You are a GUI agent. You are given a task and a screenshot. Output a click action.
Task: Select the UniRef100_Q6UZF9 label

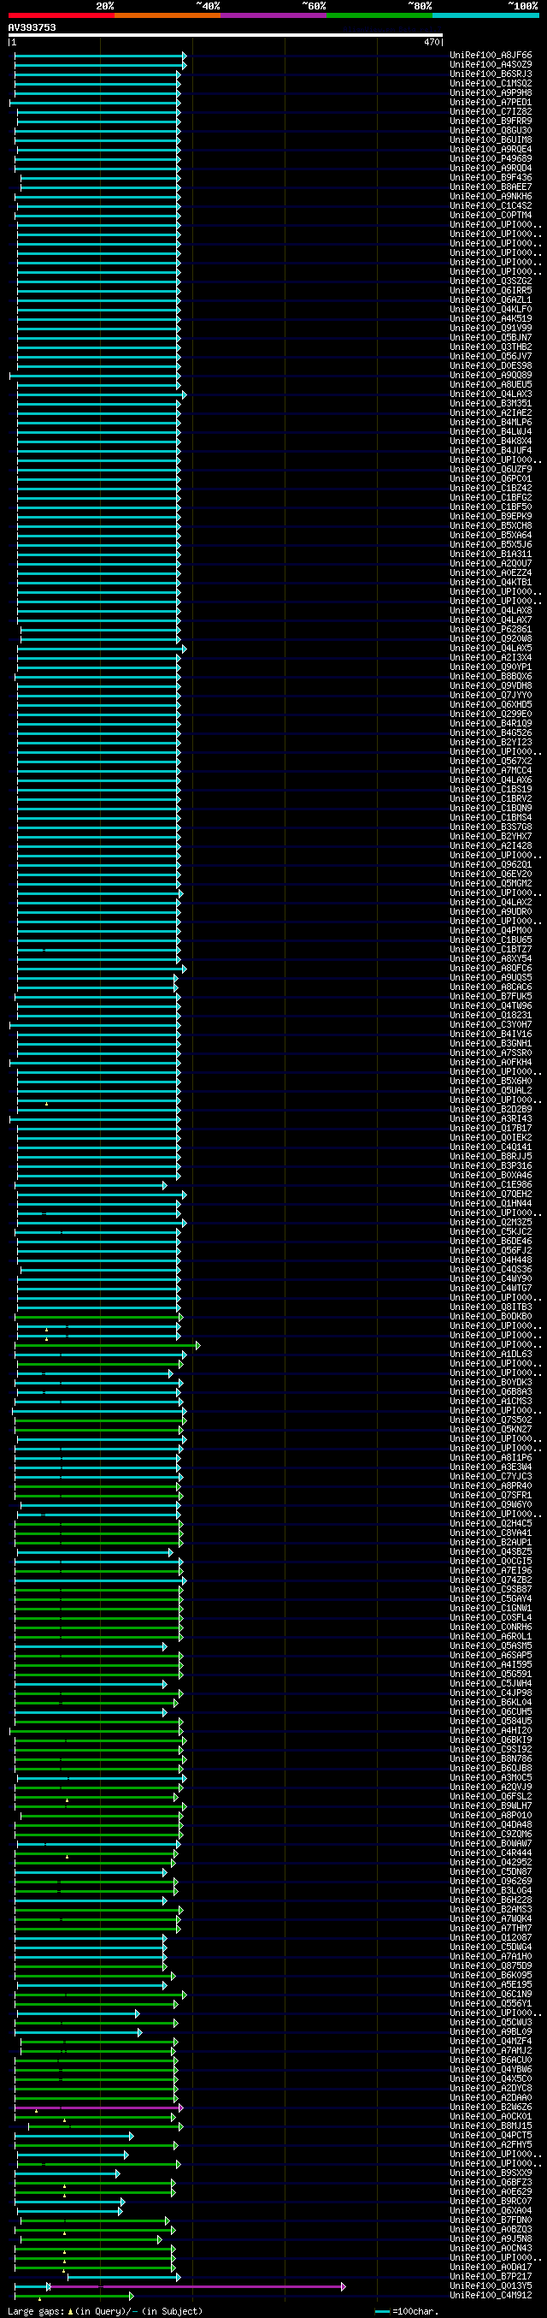[491, 470]
